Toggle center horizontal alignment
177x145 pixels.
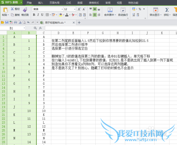[95, 15]
